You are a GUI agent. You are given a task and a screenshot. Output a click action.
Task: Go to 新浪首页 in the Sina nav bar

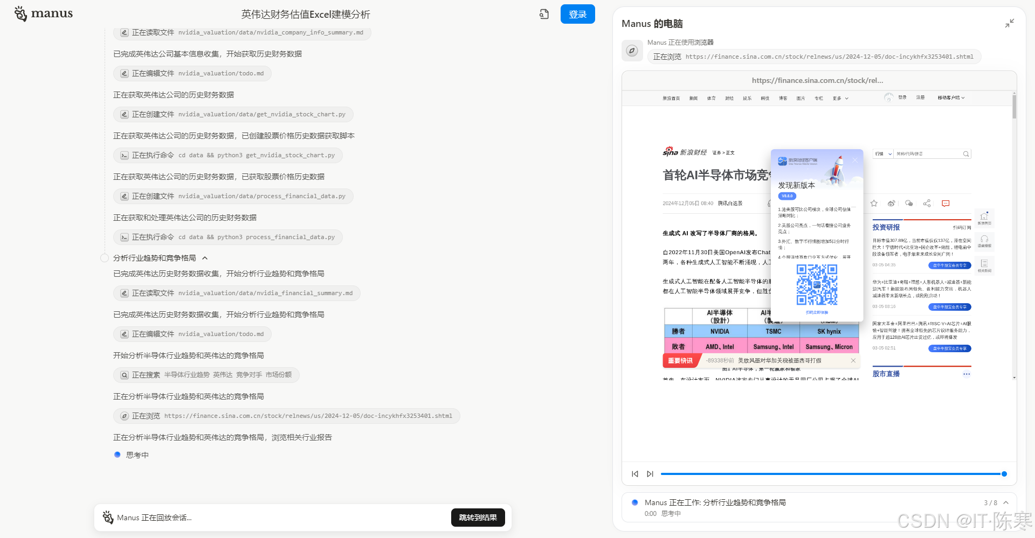pyautogui.click(x=671, y=98)
